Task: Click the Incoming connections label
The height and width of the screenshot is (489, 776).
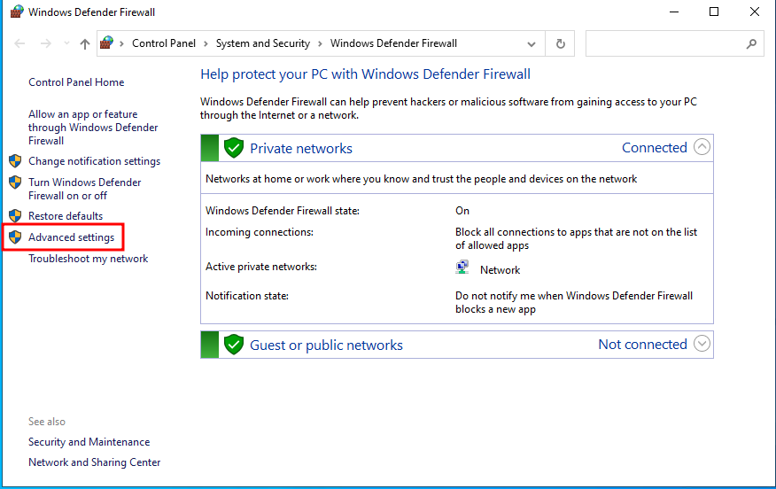Action: coord(260,231)
